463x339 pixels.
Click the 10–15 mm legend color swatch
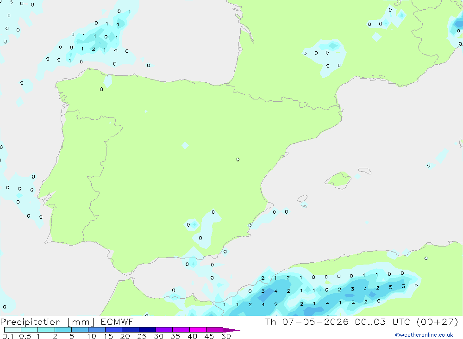point(97,330)
